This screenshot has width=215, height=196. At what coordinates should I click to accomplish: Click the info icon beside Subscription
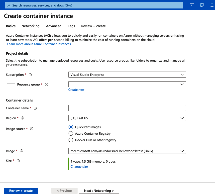point(30,75)
